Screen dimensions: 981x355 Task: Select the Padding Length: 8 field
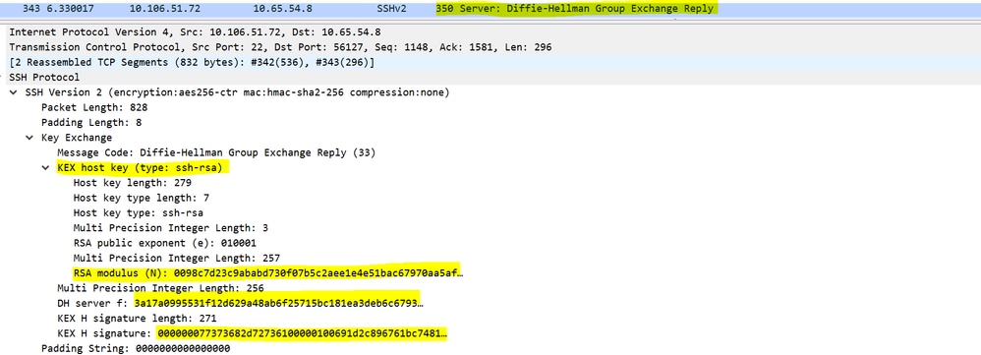click(91, 122)
